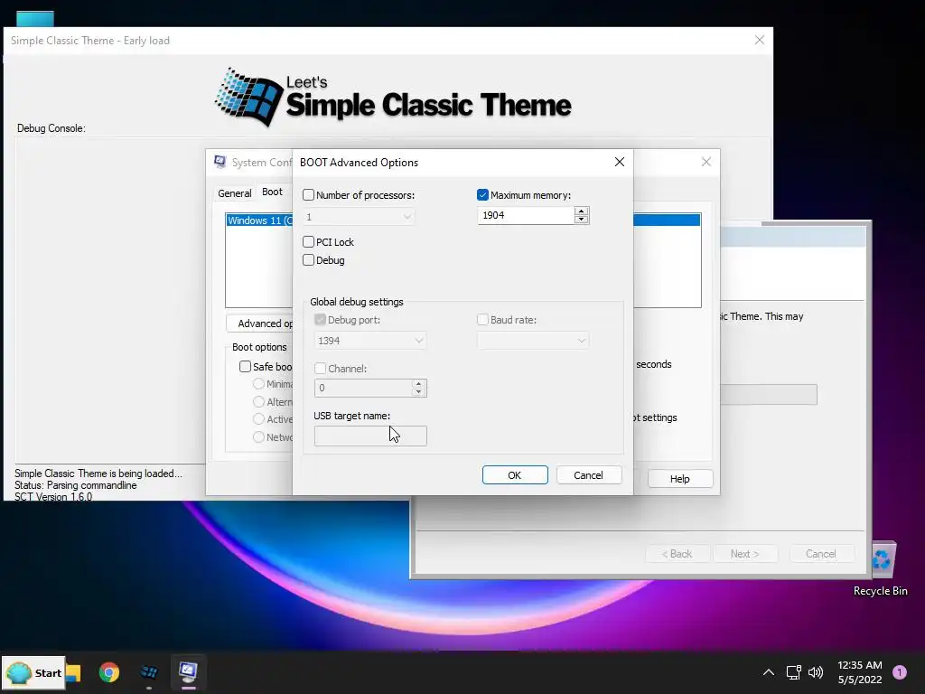Click the Channel number field

click(x=363, y=388)
